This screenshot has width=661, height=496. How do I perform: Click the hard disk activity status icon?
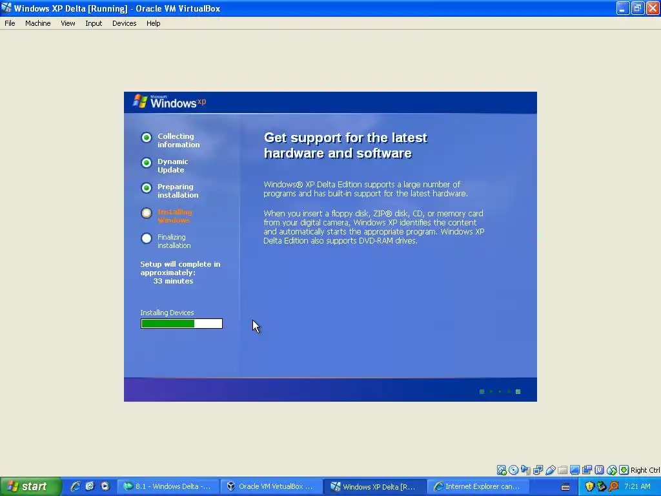tap(502, 470)
